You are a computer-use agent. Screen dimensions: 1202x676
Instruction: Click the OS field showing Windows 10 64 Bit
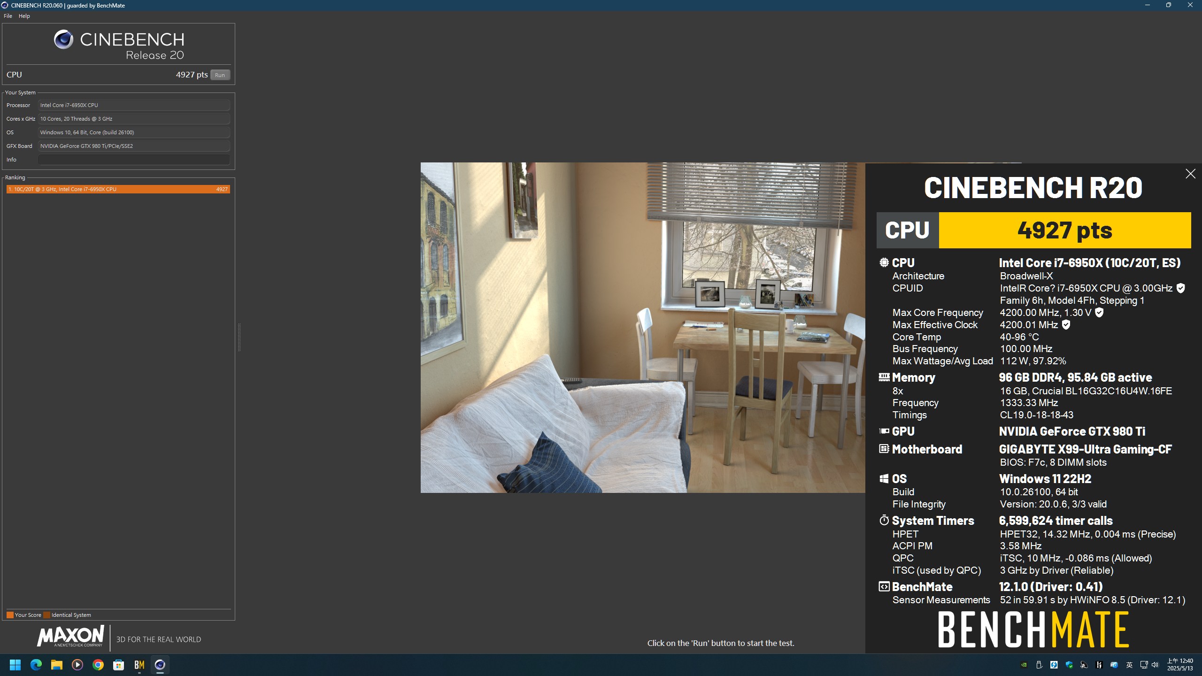pyautogui.click(x=134, y=132)
